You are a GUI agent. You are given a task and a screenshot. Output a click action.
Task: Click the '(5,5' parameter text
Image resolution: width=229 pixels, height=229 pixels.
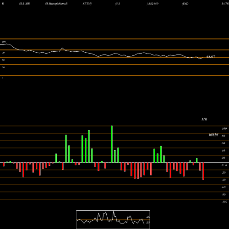tap(118, 4)
